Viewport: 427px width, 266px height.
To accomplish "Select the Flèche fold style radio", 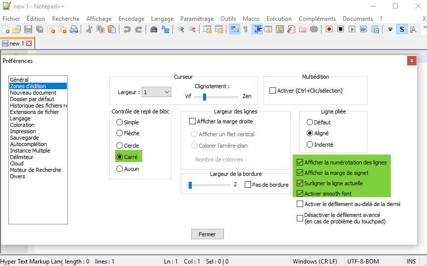I will click(119, 133).
